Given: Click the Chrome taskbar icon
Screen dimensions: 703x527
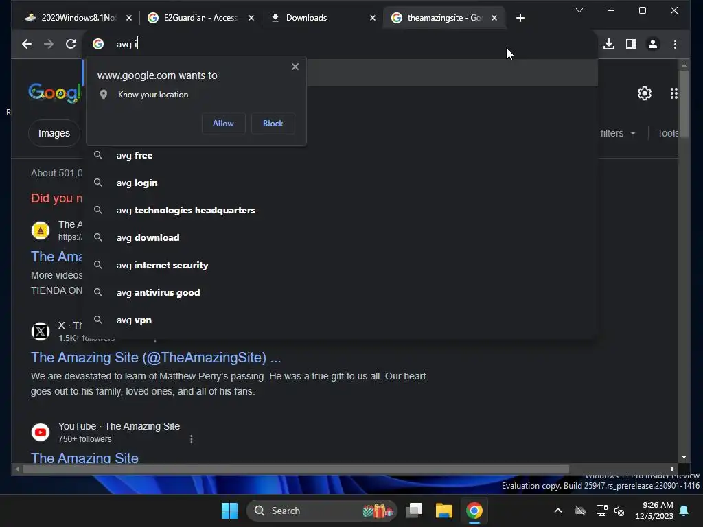Looking at the screenshot, I should [x=474, y=511].
